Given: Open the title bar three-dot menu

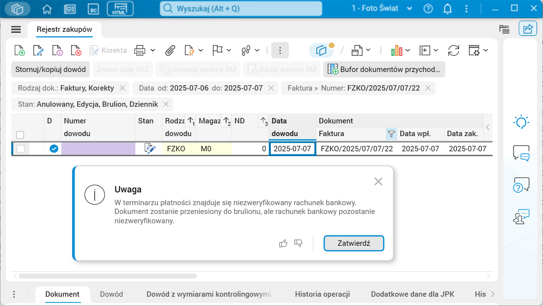Looking at the screenshot, I should pos(466,9).
